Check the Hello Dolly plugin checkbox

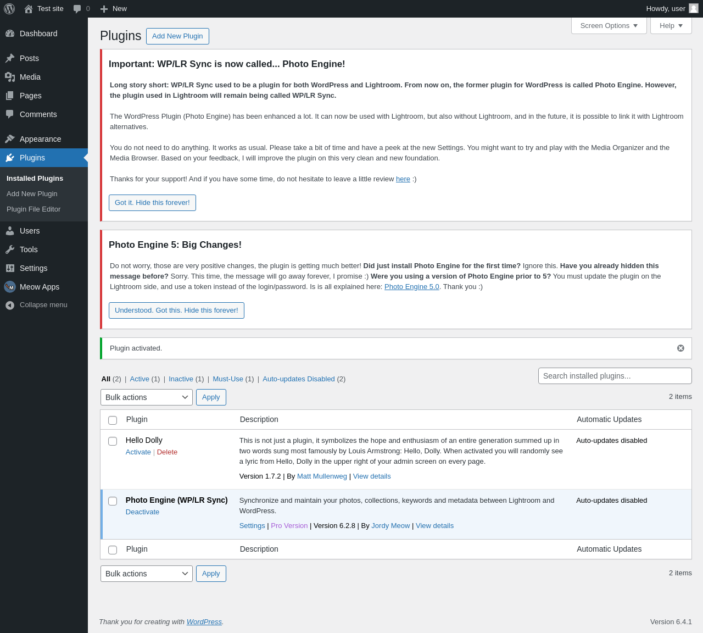[113, 441]
